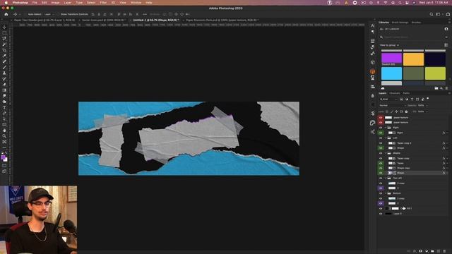Toggle visibility of Left group
The width and height of the screenshot is (452, 254).
point(381,138)
